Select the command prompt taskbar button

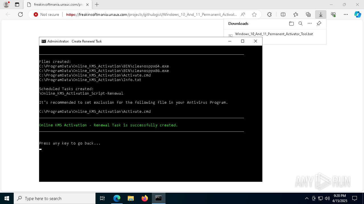[158, 198]
